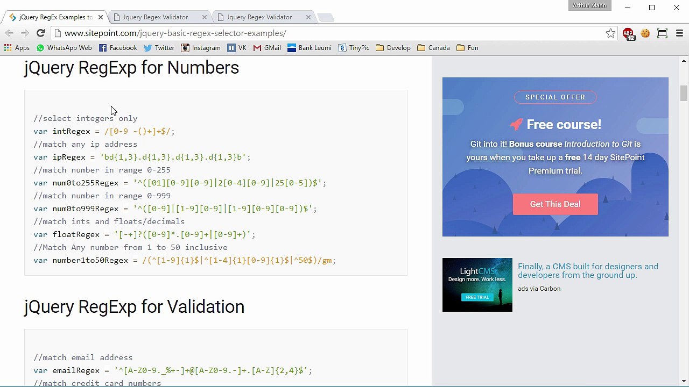Viewport: 689px width, 387px height.
Task: Open the Apps shortcut in bookmarks bar
Action: [17, 48]
